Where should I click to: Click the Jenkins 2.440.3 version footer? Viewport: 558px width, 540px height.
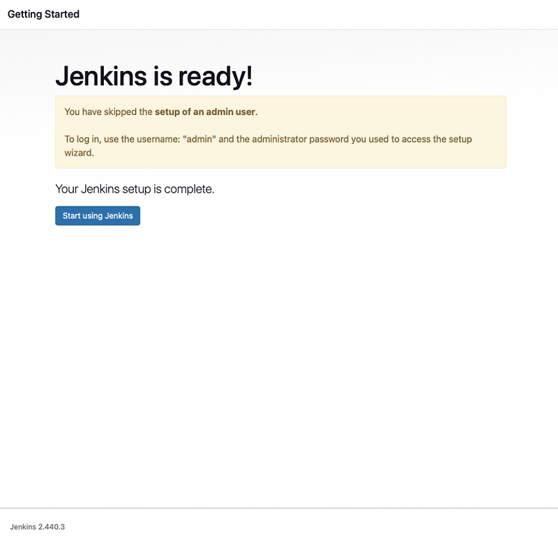pos(38,527)
